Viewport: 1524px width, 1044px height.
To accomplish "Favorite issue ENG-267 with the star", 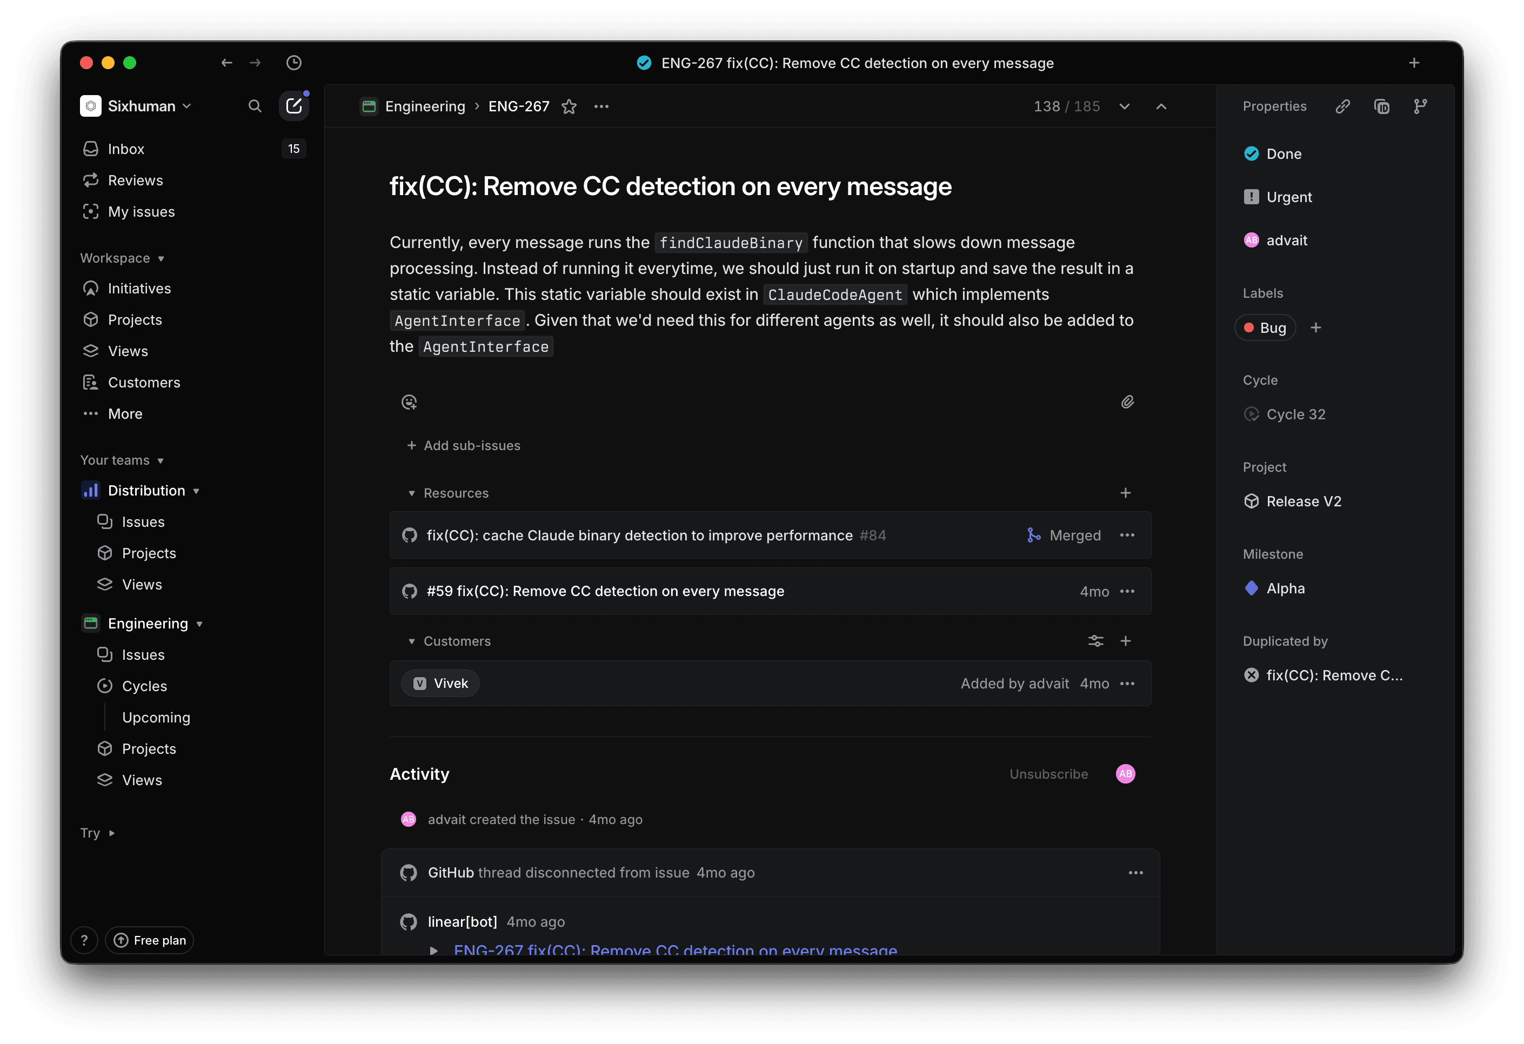I will pos(569,106).
